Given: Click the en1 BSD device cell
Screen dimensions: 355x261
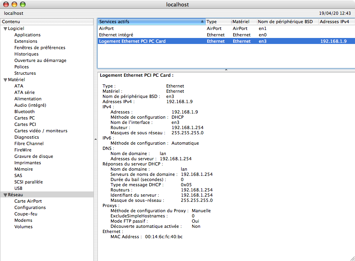Looking at the screenshot, I should [263, 28].
